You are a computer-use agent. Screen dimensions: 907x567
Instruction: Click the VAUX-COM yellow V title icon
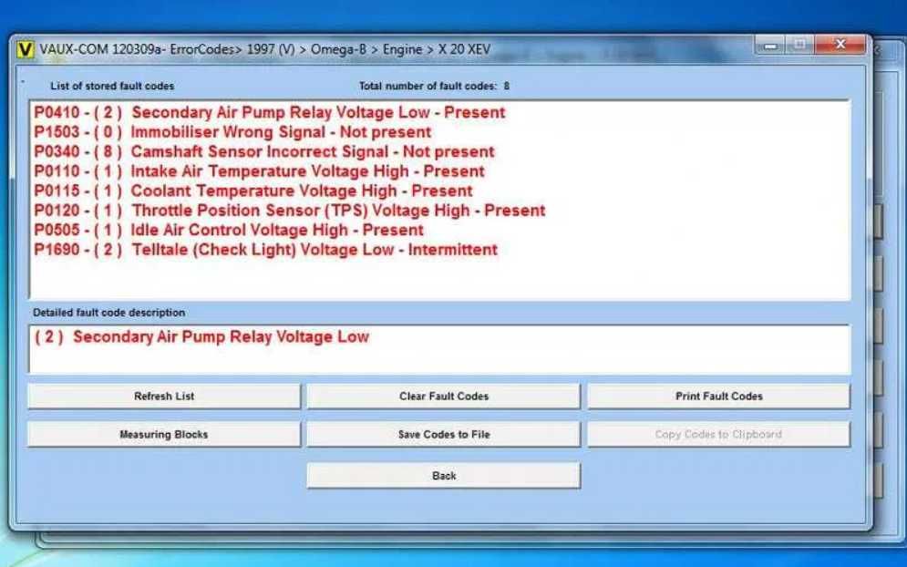(x=25, y=50)
